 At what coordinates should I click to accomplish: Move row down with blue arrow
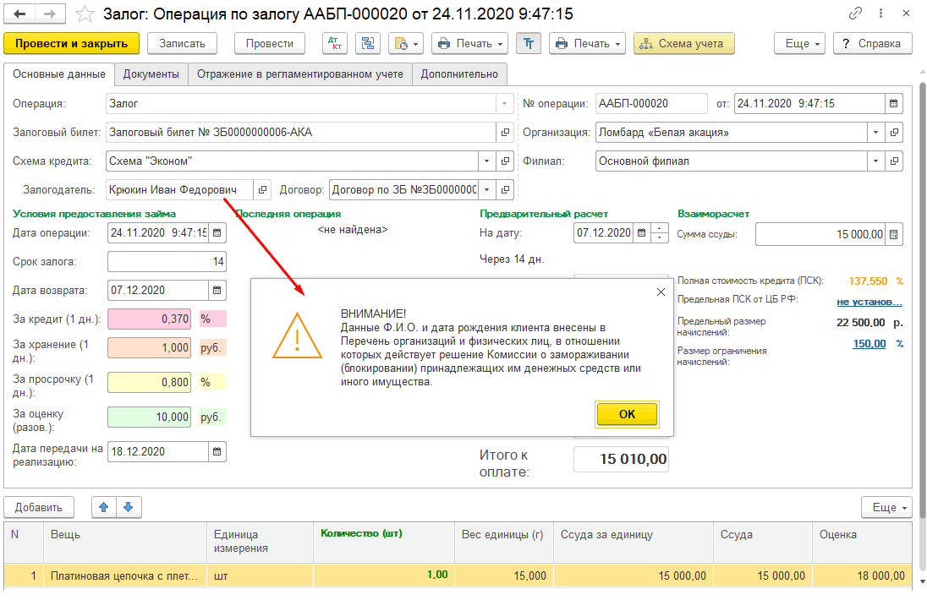click(x=129, y=507)
